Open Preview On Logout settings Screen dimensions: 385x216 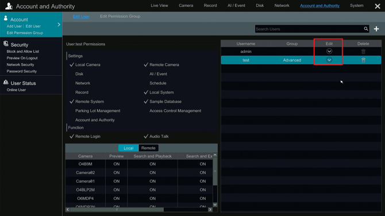(22, 58)
